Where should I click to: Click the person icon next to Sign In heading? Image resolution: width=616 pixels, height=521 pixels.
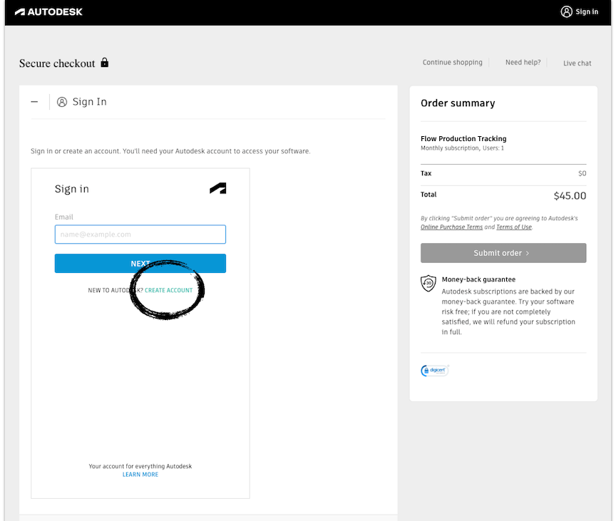coord(62,102)
